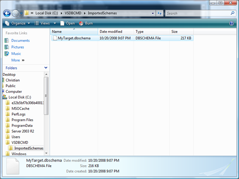
Task: Open address bar previous locations dropdown
Action: click(x=153, y=13)
